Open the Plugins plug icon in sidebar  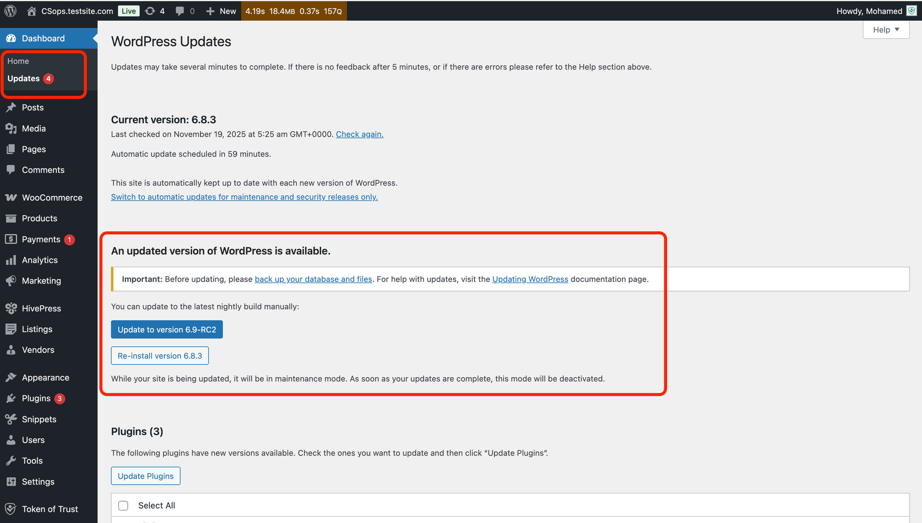coord(11,399)
